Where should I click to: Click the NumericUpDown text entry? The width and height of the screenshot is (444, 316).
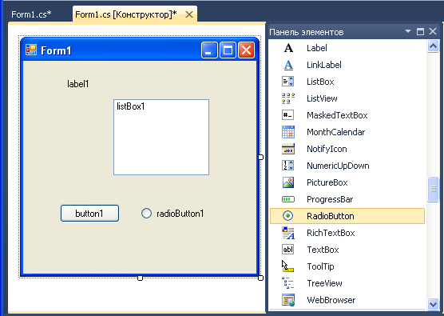338,166
